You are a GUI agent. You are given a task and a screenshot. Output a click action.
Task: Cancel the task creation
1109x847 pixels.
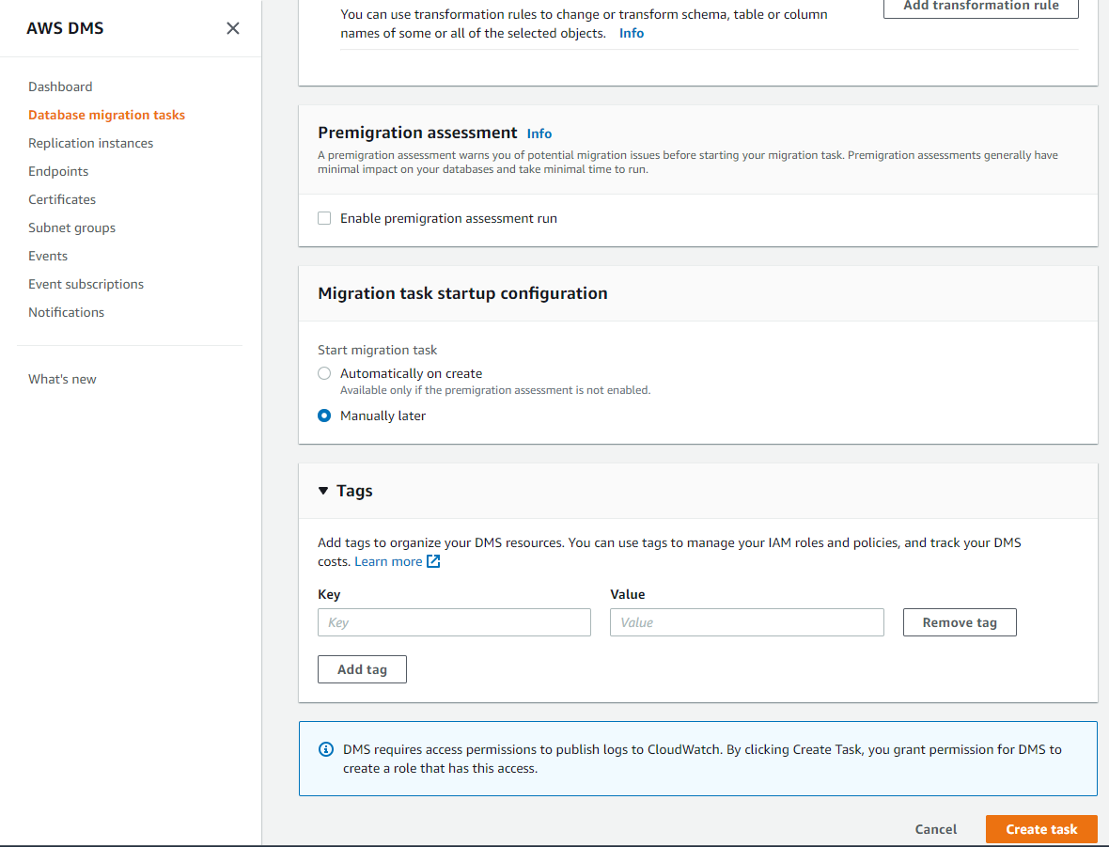pos(936,829)
